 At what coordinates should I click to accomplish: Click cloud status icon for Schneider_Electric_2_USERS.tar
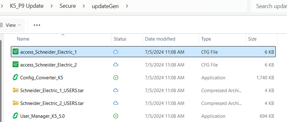(x=116, y=103)
